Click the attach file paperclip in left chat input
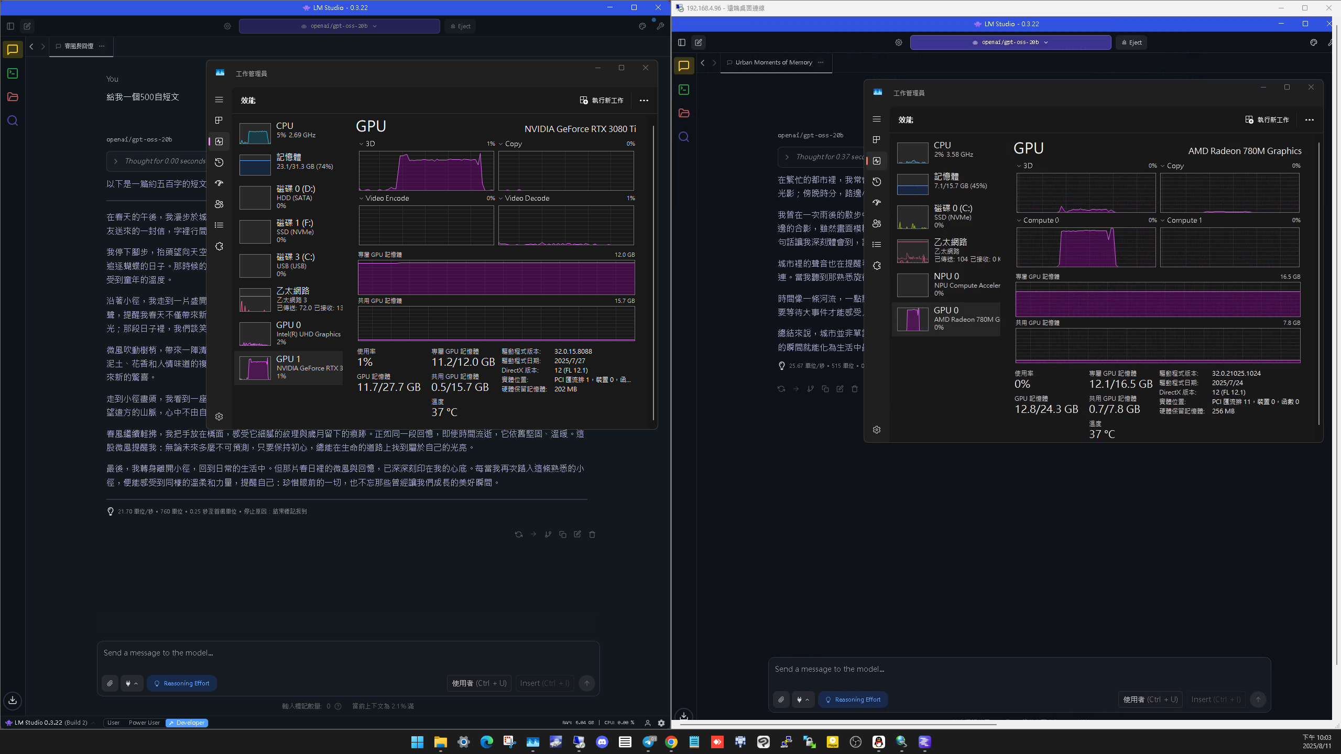 (110, 683)
